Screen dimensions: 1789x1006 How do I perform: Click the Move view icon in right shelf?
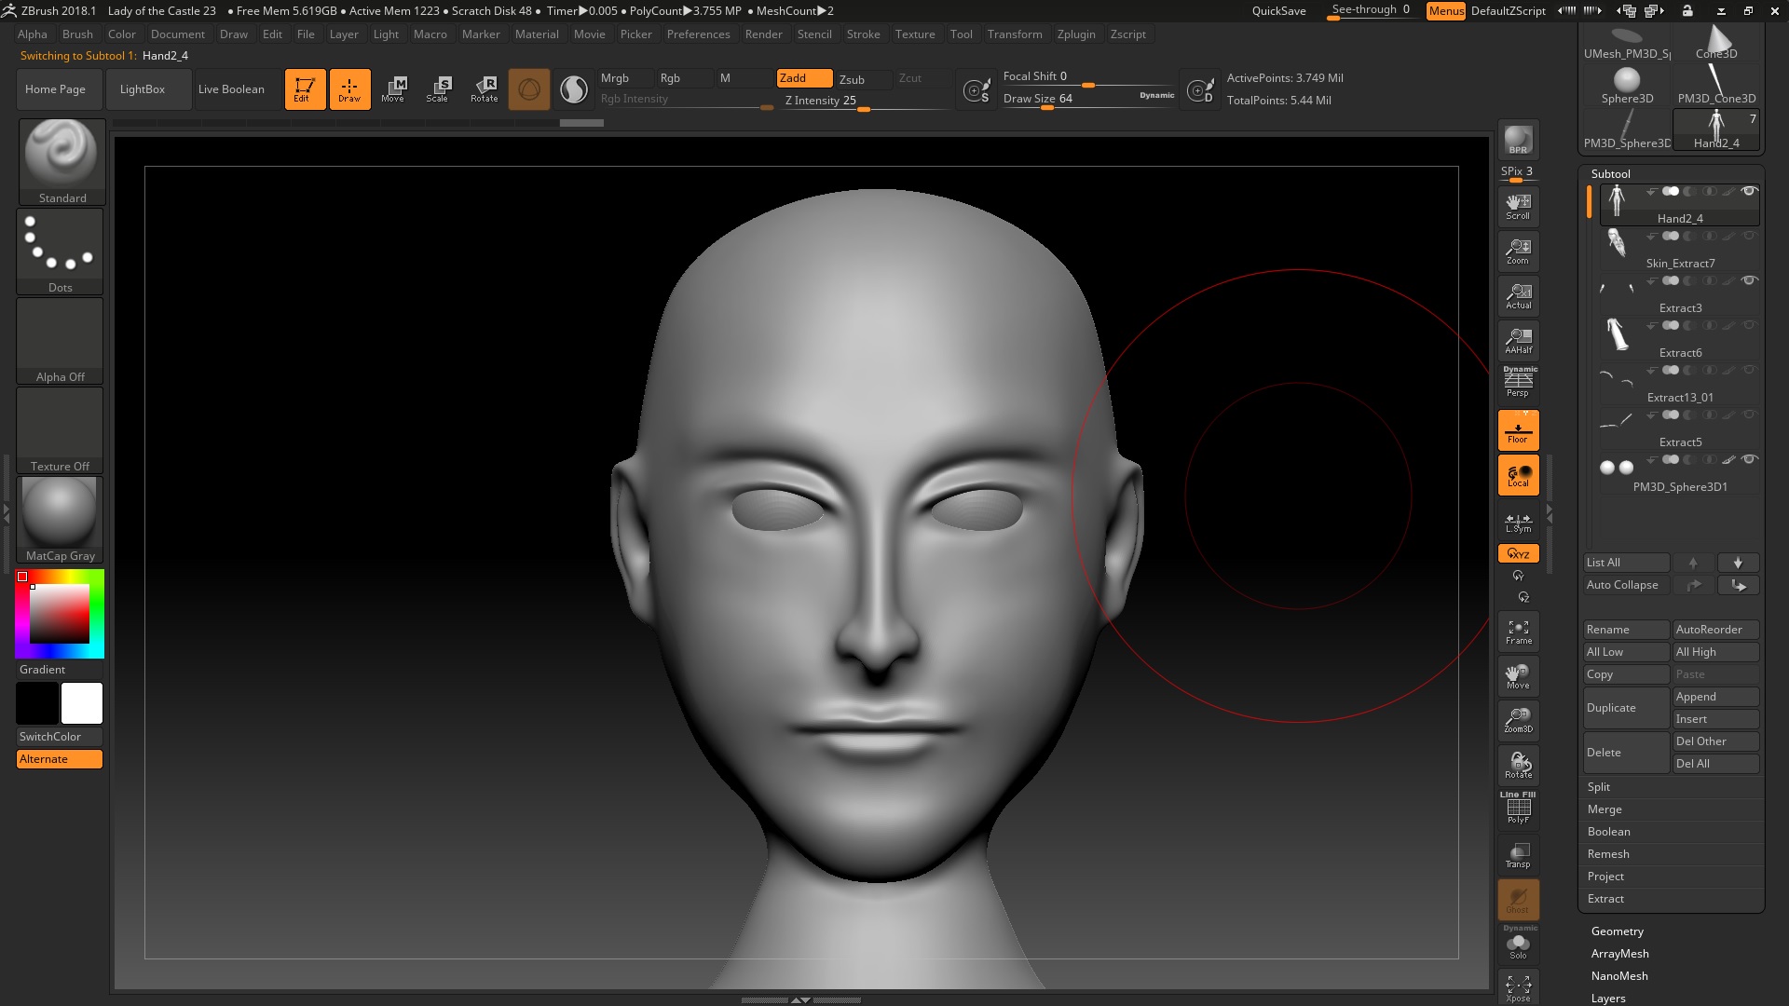pos(1518,676)
